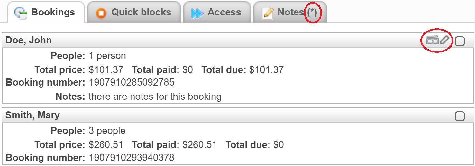Click Mary Smith's Total paid amount

pyautogui.click(x=199, y=145)
